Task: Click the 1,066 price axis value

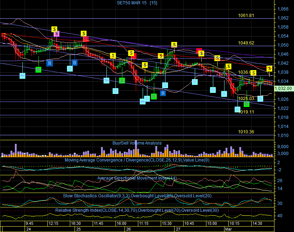Action: tap(283, 9)
